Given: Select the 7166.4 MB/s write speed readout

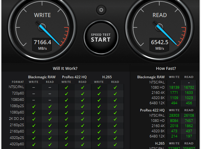Looking at the screenshot, I should click(x=42, y=44).
